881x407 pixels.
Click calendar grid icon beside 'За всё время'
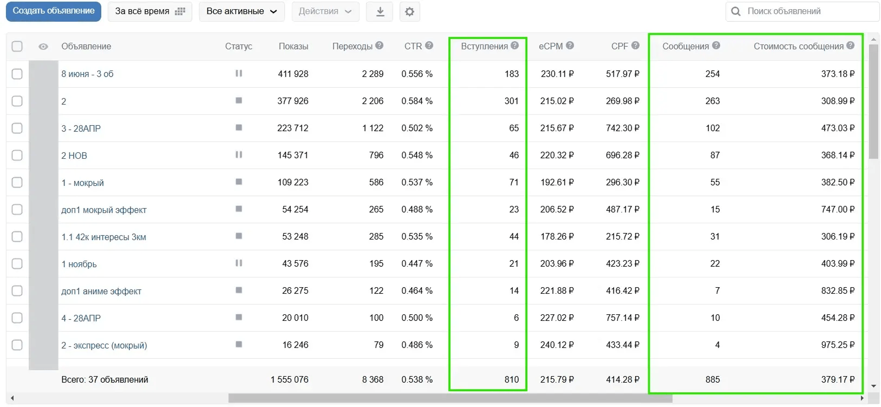(180, 11)
